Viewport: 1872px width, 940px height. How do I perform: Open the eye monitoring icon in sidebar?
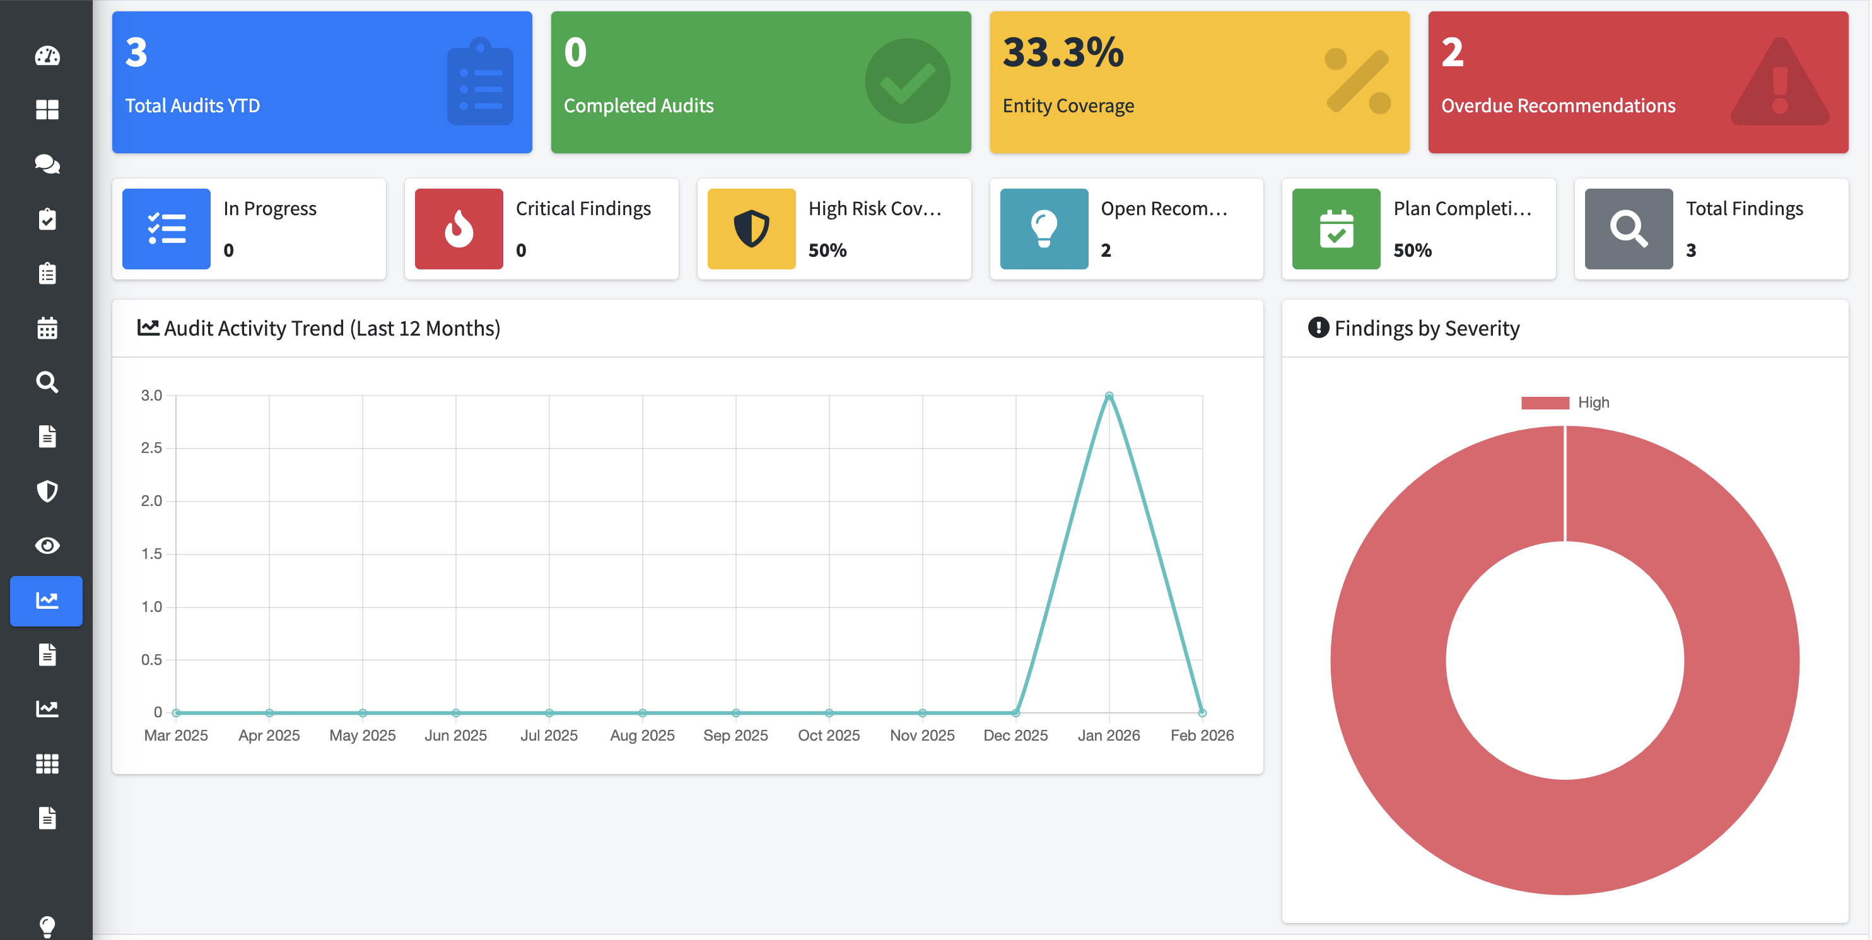click(47, 545)
